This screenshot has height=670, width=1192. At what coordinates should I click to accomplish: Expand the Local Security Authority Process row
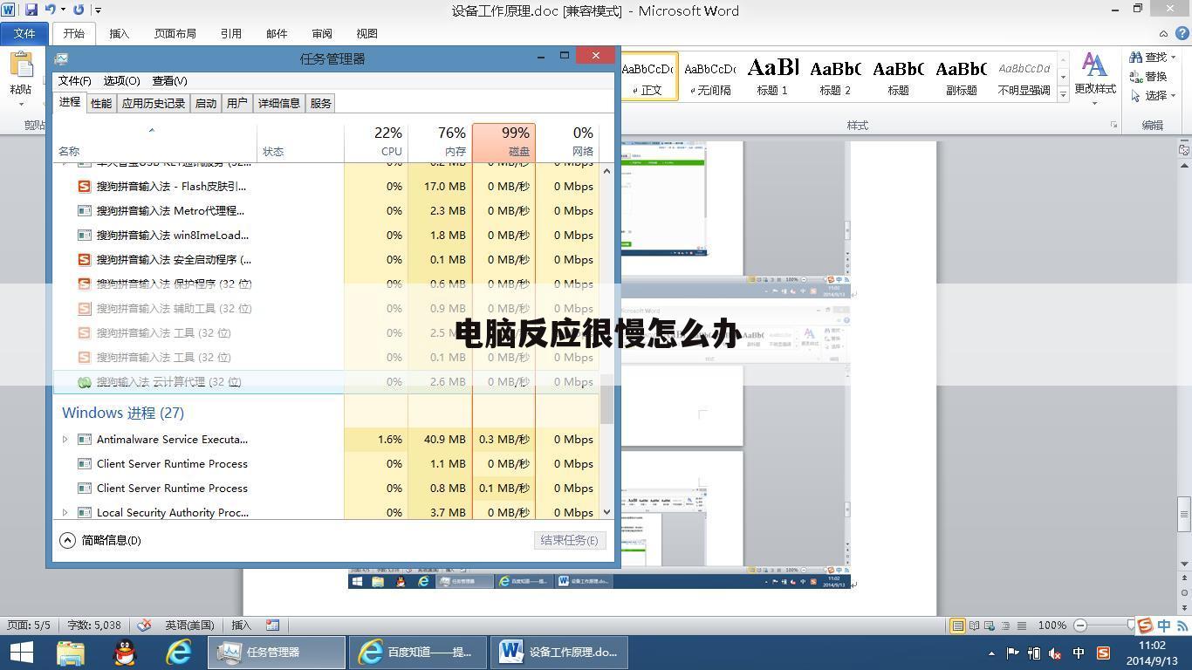[65, 513]
